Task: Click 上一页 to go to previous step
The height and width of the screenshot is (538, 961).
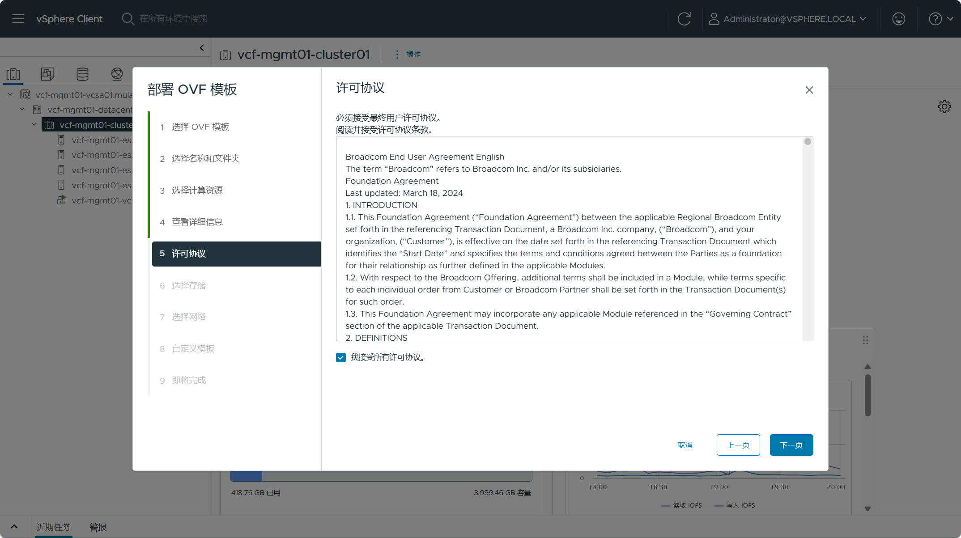Action: pyautogui.click(x=738, y=444)
